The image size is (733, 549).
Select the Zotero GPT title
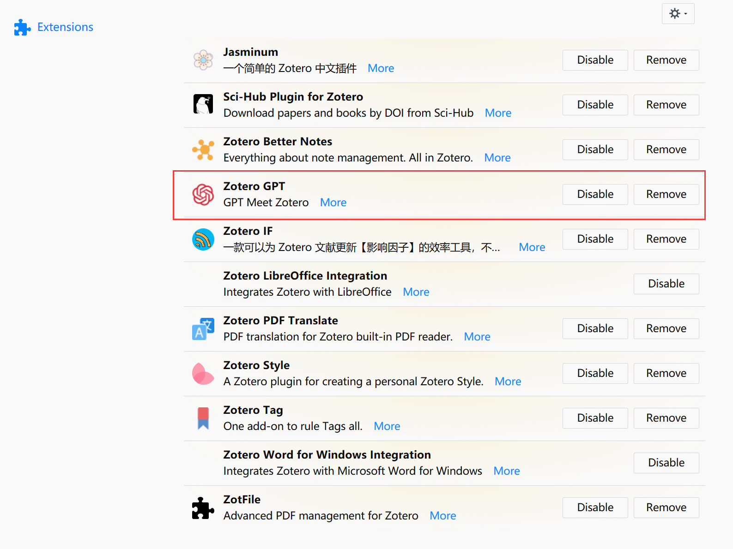pyautogui.click(x=254, y=186)
